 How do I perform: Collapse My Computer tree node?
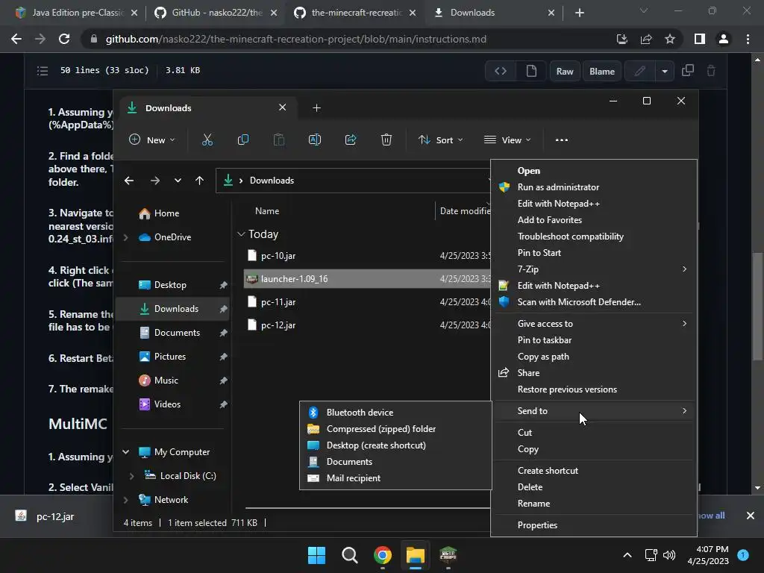click(x=125, y=452)
